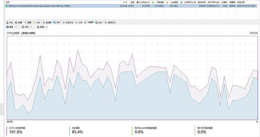Switch to the 全局日志 (global log) tab

click(110, 22)
